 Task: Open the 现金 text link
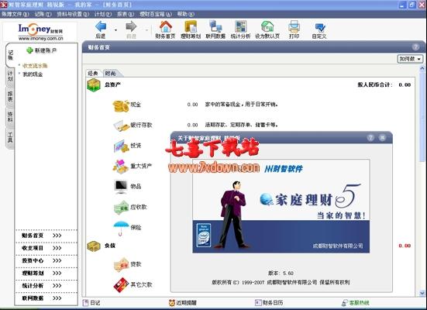[136, 105]
